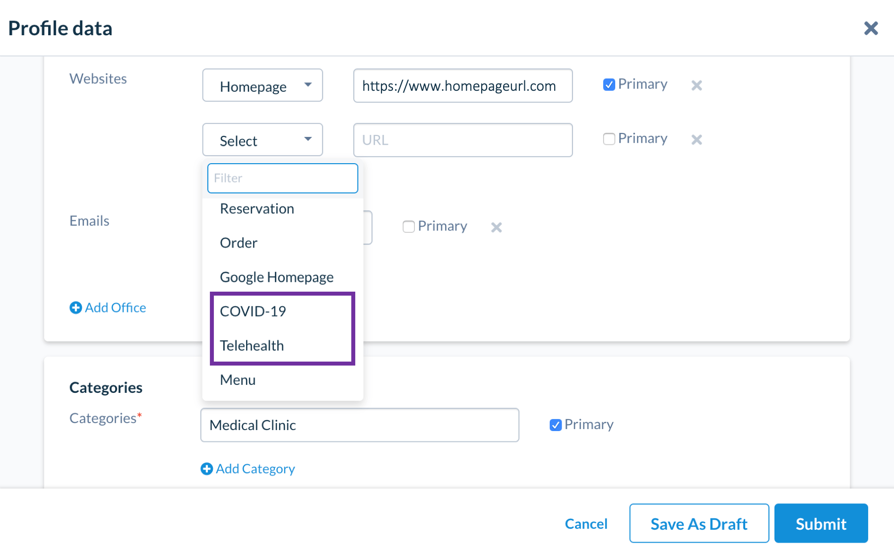The height and width of the screenshot is (558, 894).
Task: Remove the Homepage website row
Action: tap(697, 85)
